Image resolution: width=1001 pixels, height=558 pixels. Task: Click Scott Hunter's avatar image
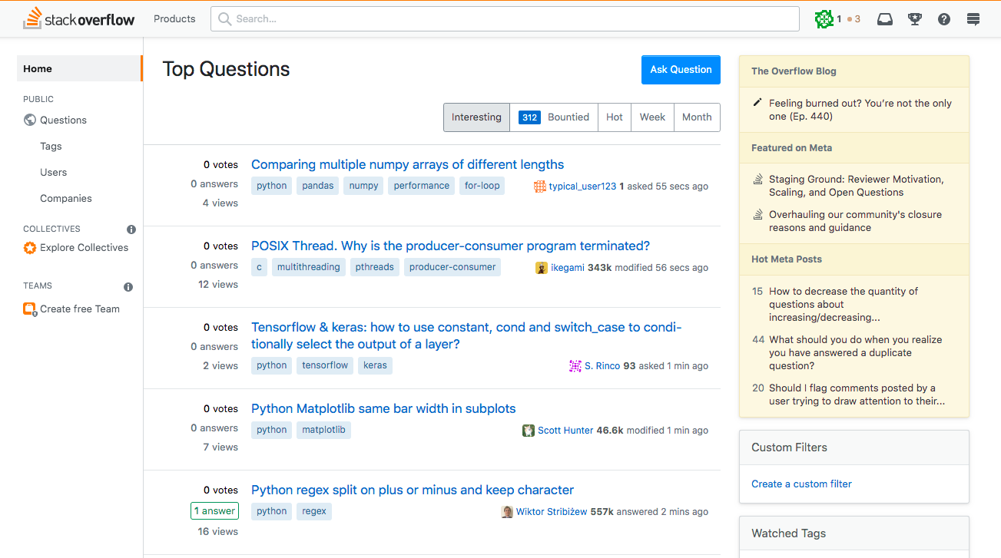[x=529, y=431]
